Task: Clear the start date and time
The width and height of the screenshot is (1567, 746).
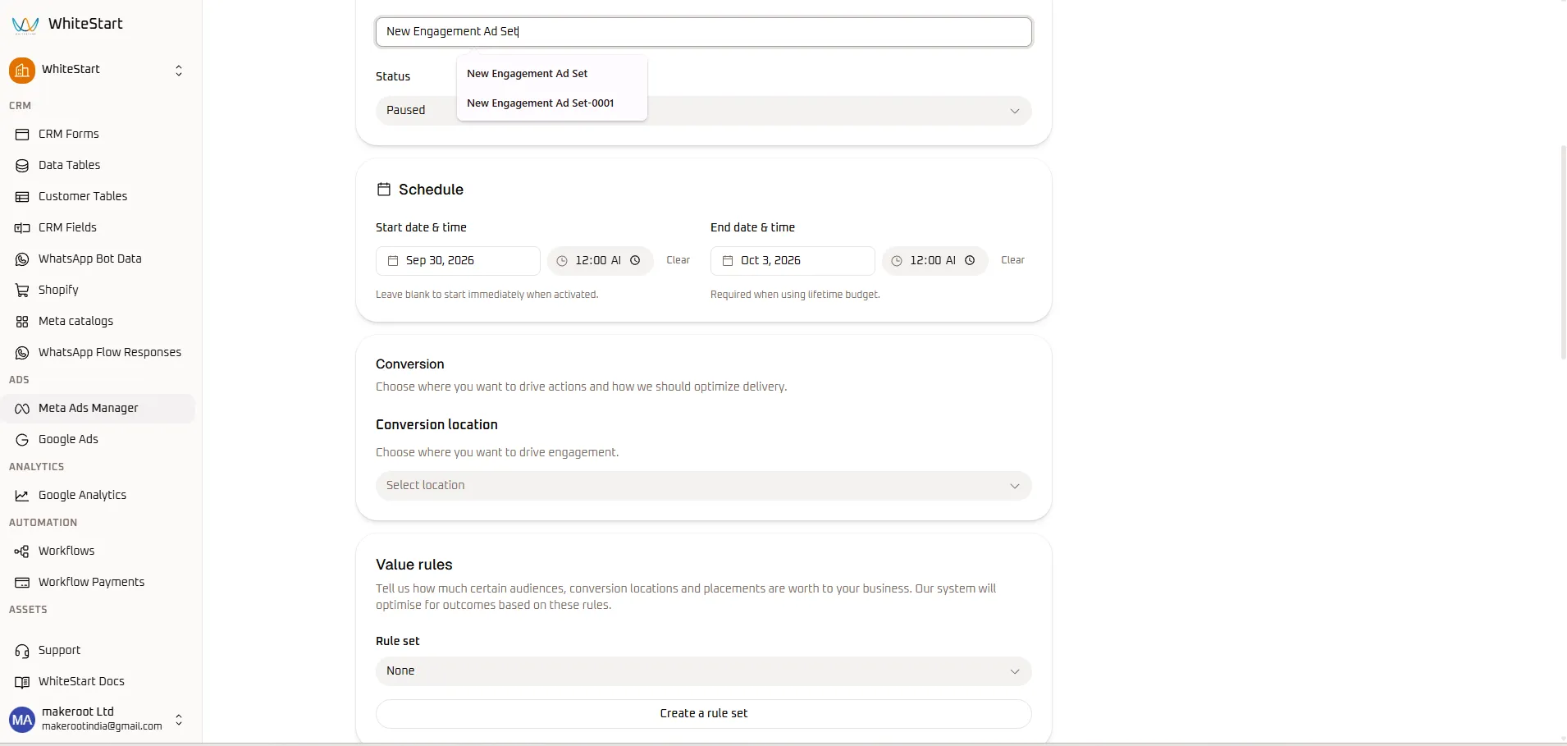Action: coord(678,260)
